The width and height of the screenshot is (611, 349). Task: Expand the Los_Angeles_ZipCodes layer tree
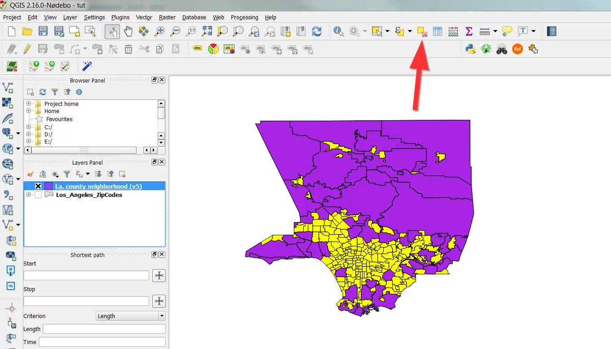[29, 195]
